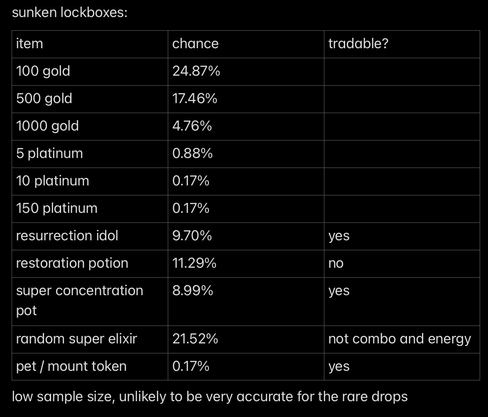Click the "chance" column header
This screenshot has height=417, width=488.
(x=195, y=44)
